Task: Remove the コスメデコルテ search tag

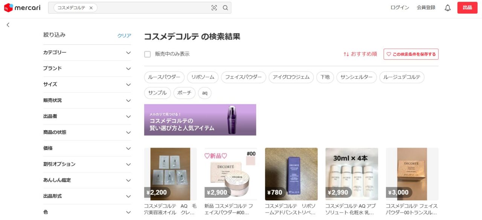Action: [91, 8]
